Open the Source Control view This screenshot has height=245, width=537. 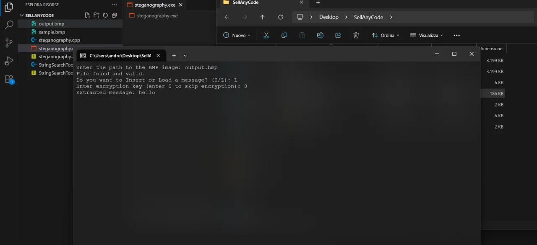pos(9,43)
